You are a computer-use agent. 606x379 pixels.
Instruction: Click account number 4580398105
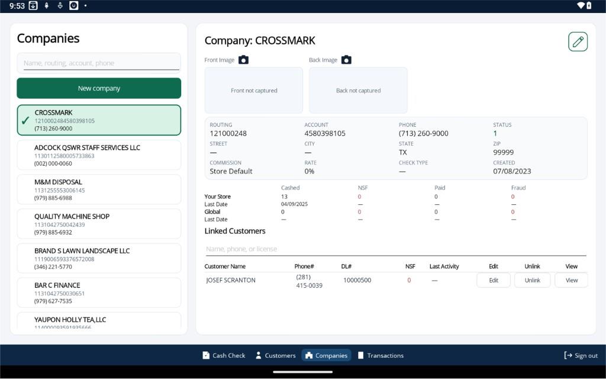pyautogui.click(x=325, y=133)
